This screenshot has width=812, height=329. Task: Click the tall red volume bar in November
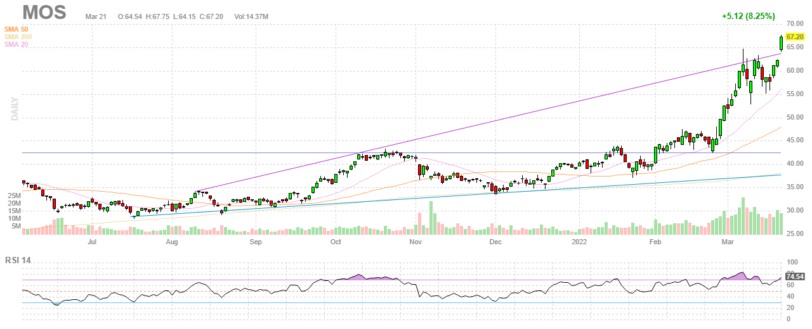click(x=419, y=223)
